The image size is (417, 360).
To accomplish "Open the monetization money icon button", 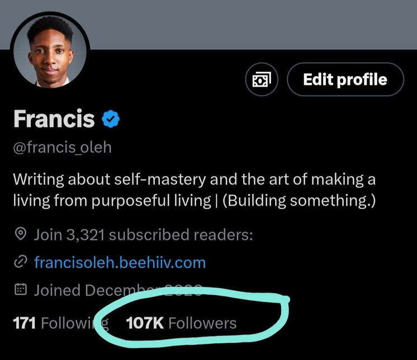I will pyautogui.click(x=262, y=79).
